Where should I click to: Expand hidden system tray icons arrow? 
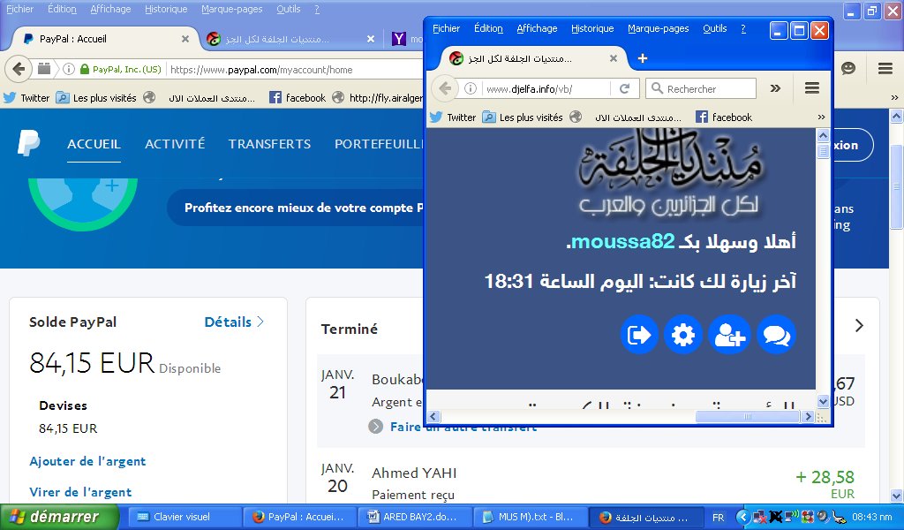743,517
